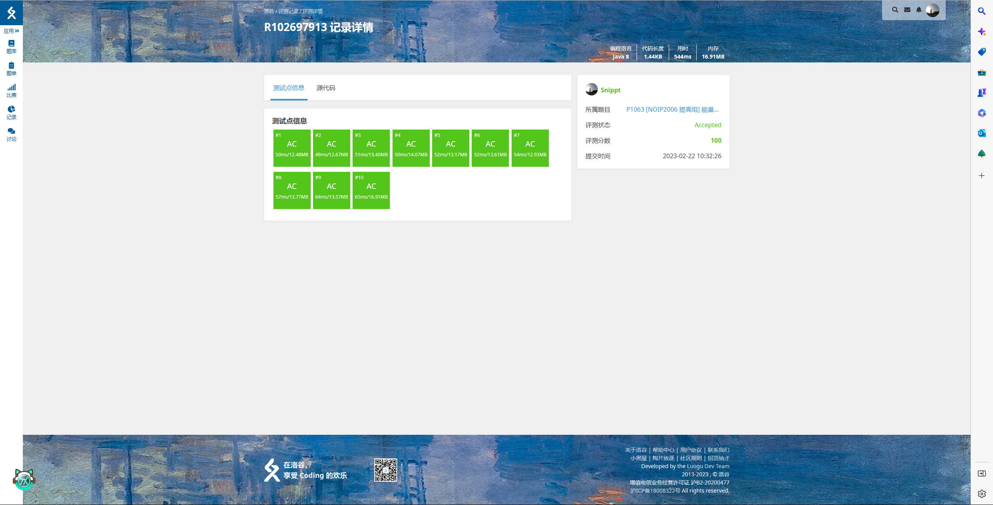
Task: Click the search magnifier in the top bar
Action: click(895, 10)
